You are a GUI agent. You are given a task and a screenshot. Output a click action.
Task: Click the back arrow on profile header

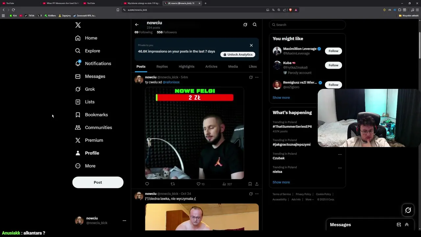(137, 25)
